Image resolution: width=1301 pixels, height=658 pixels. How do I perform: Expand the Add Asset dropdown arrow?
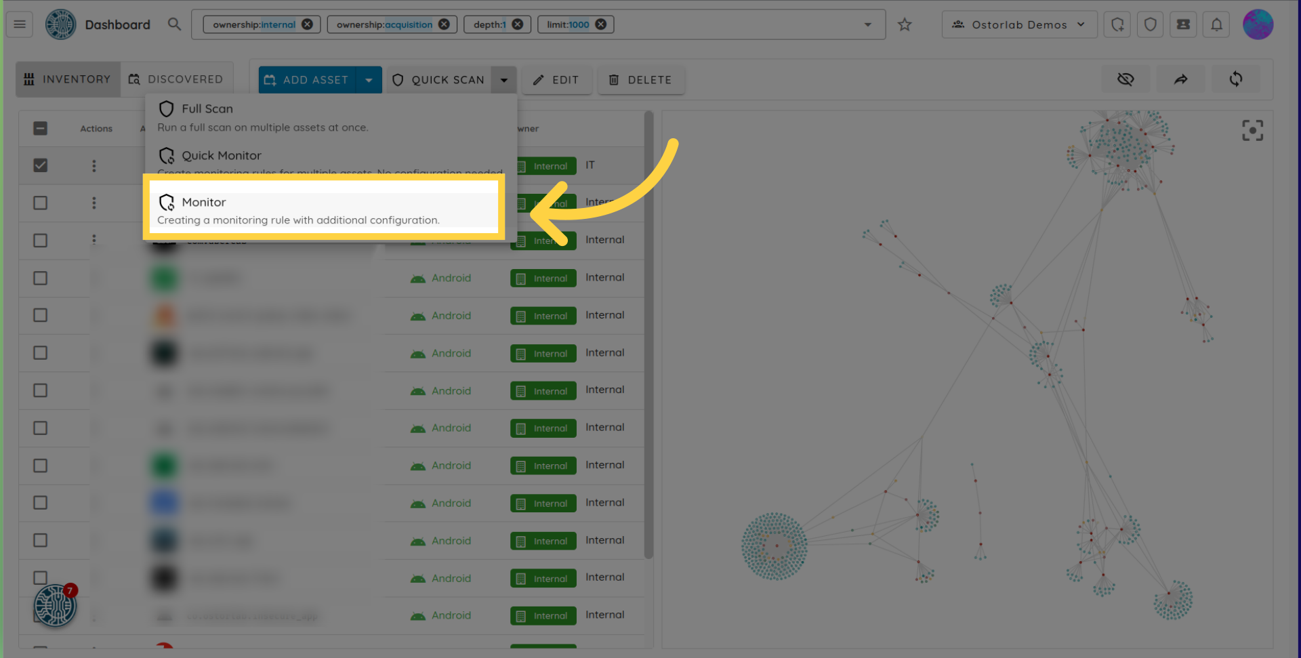(369, 80)
